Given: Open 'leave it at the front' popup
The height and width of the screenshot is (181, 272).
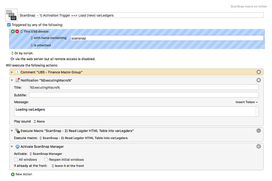Looking at the screenshot, I should tap(68, 166).
